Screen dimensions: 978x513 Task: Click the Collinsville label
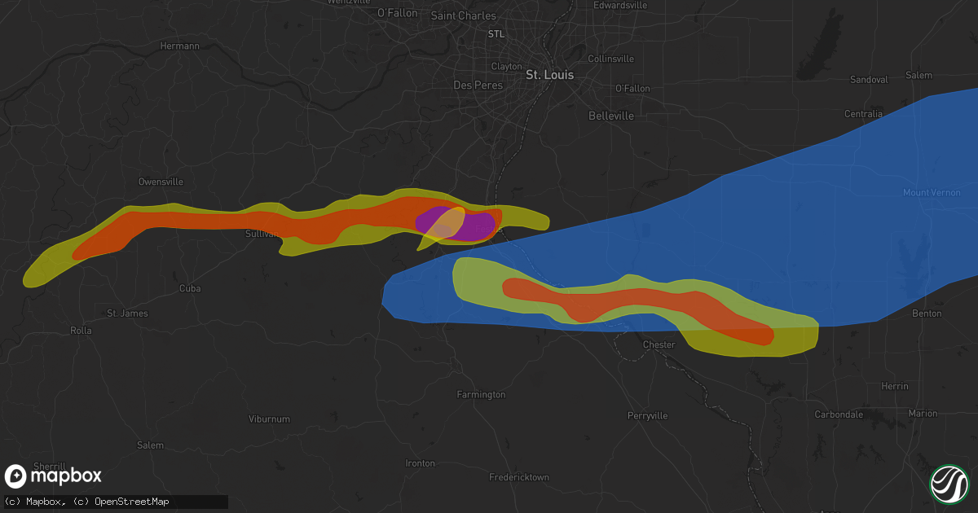(611, 59)
